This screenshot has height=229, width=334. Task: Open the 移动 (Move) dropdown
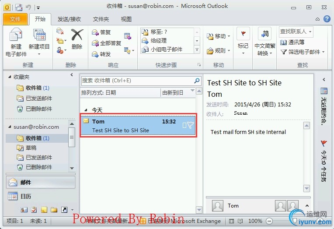(218, 36)
